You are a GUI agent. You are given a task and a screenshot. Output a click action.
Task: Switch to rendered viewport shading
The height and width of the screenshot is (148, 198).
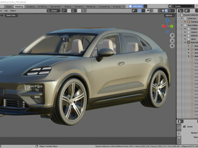(x=170, y=11)
